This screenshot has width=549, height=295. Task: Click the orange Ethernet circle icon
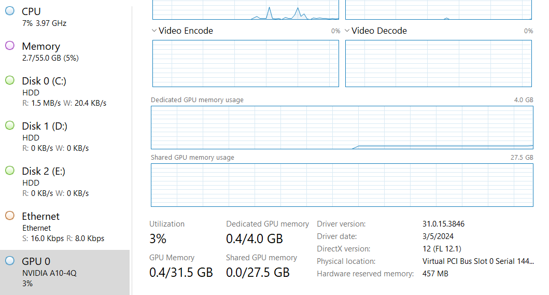coord(10,216)
